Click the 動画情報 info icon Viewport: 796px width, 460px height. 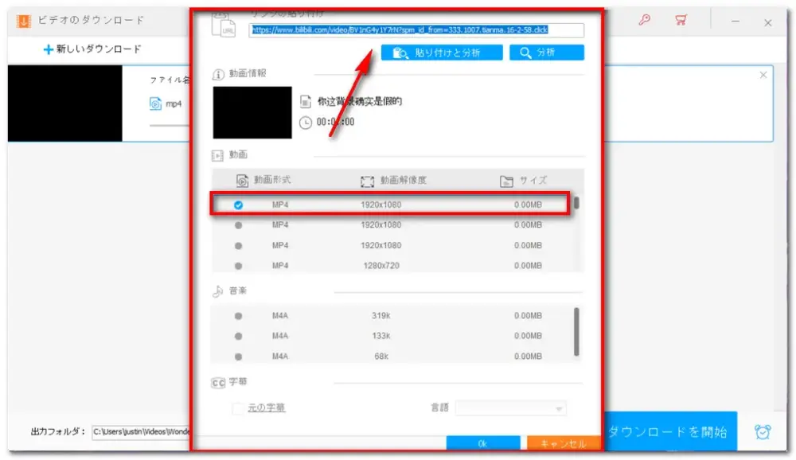218,74
